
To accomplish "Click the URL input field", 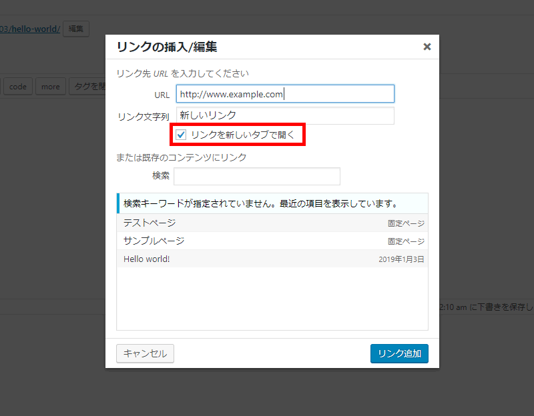I will coord(285,94).
